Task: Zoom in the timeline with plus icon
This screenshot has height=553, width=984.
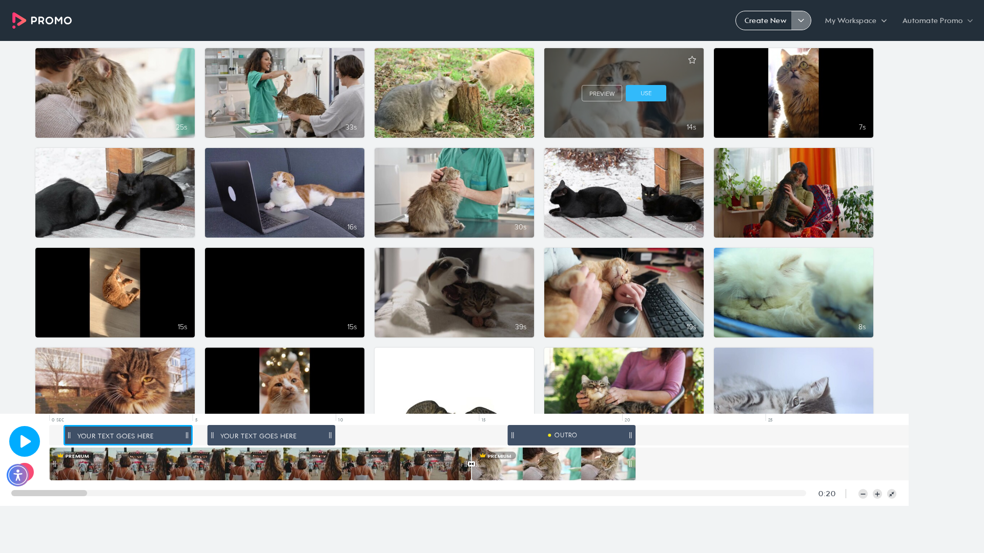Action: (877, 494)
